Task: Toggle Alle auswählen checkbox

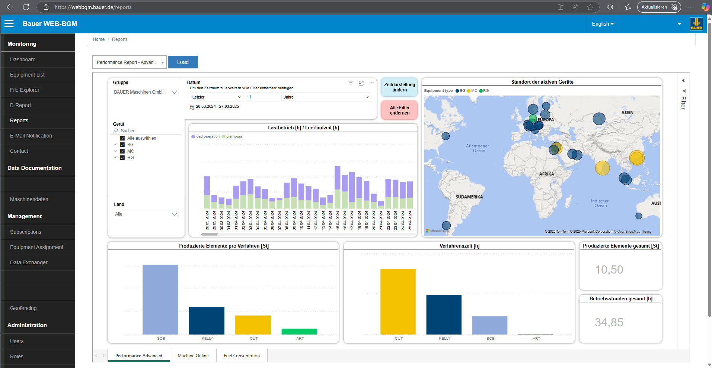Action: tap(122, 138)
